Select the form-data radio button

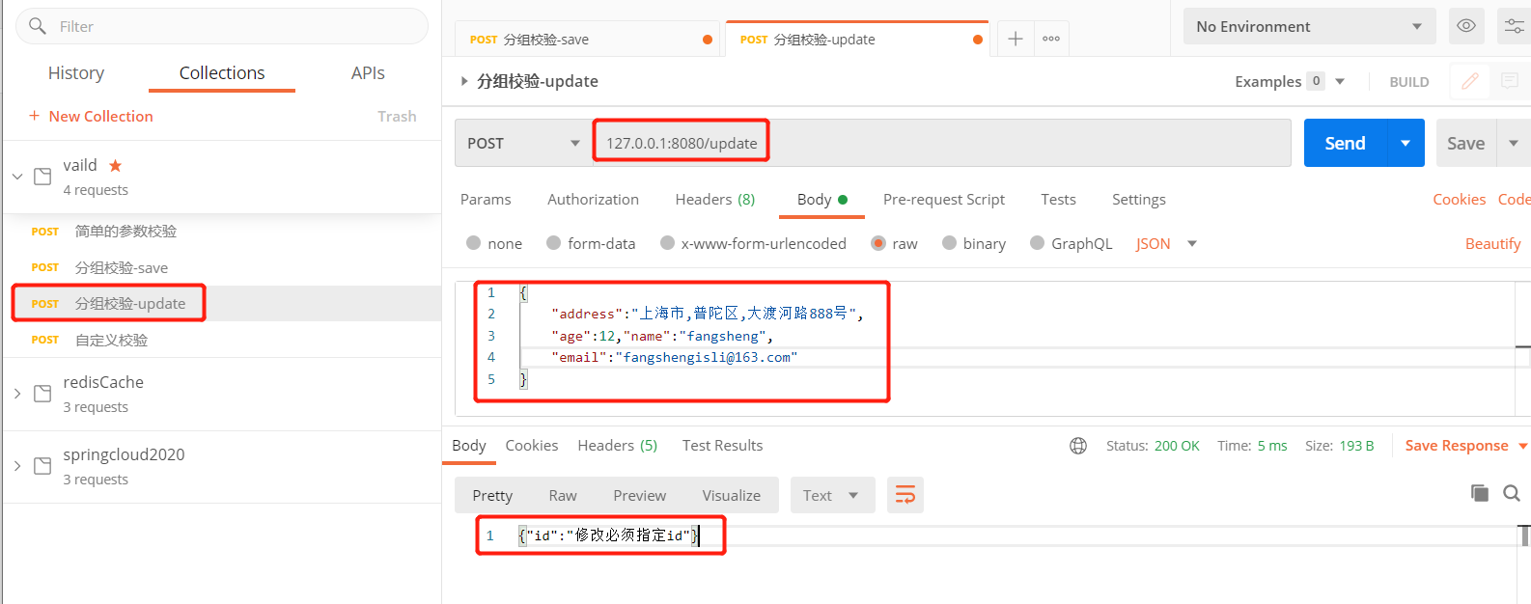553,243
